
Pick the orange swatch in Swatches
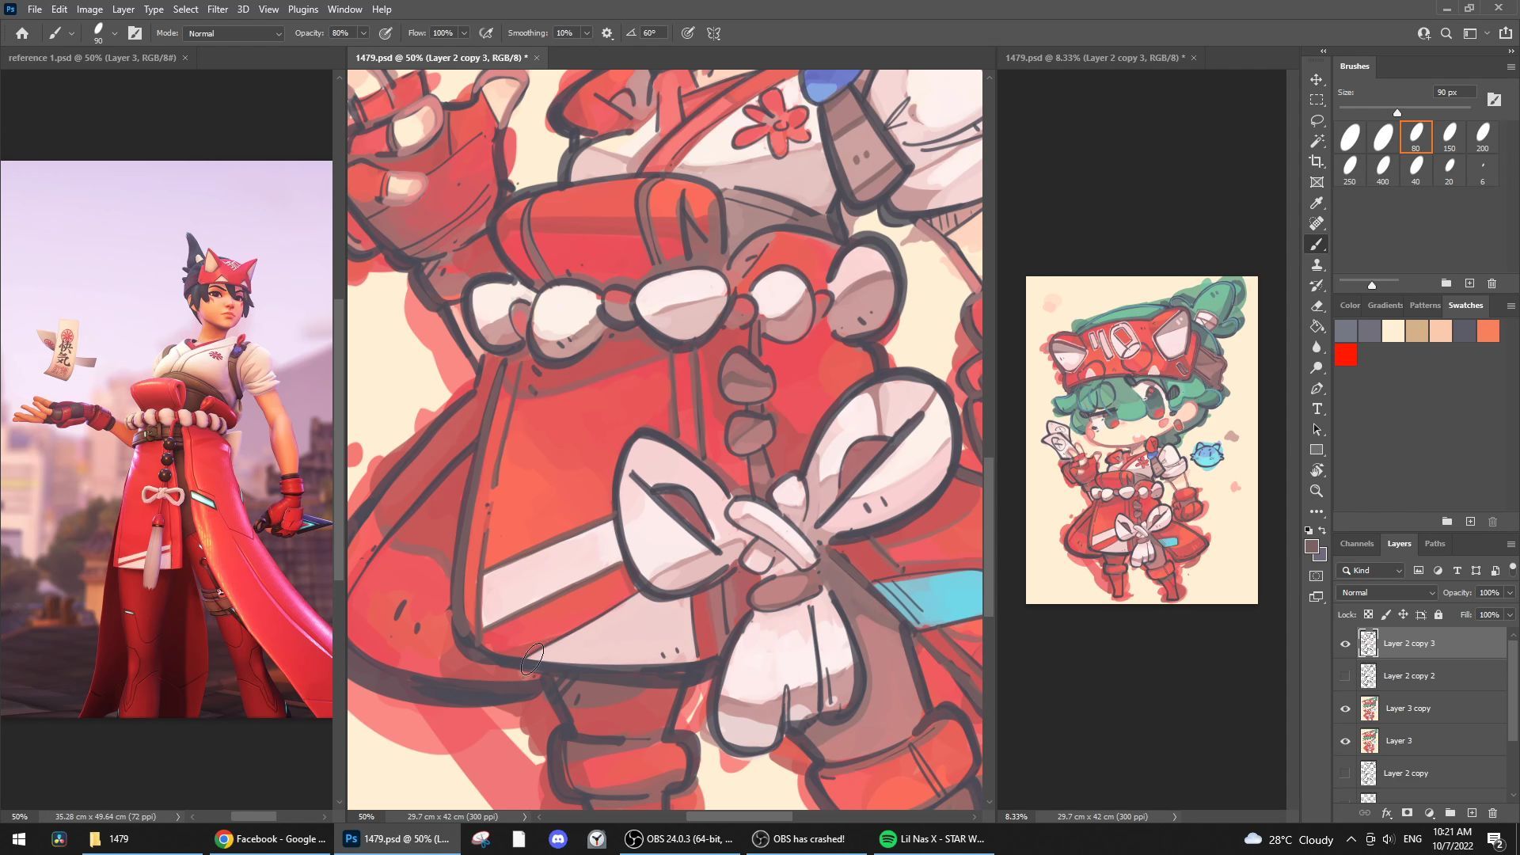click(1488, 331)
